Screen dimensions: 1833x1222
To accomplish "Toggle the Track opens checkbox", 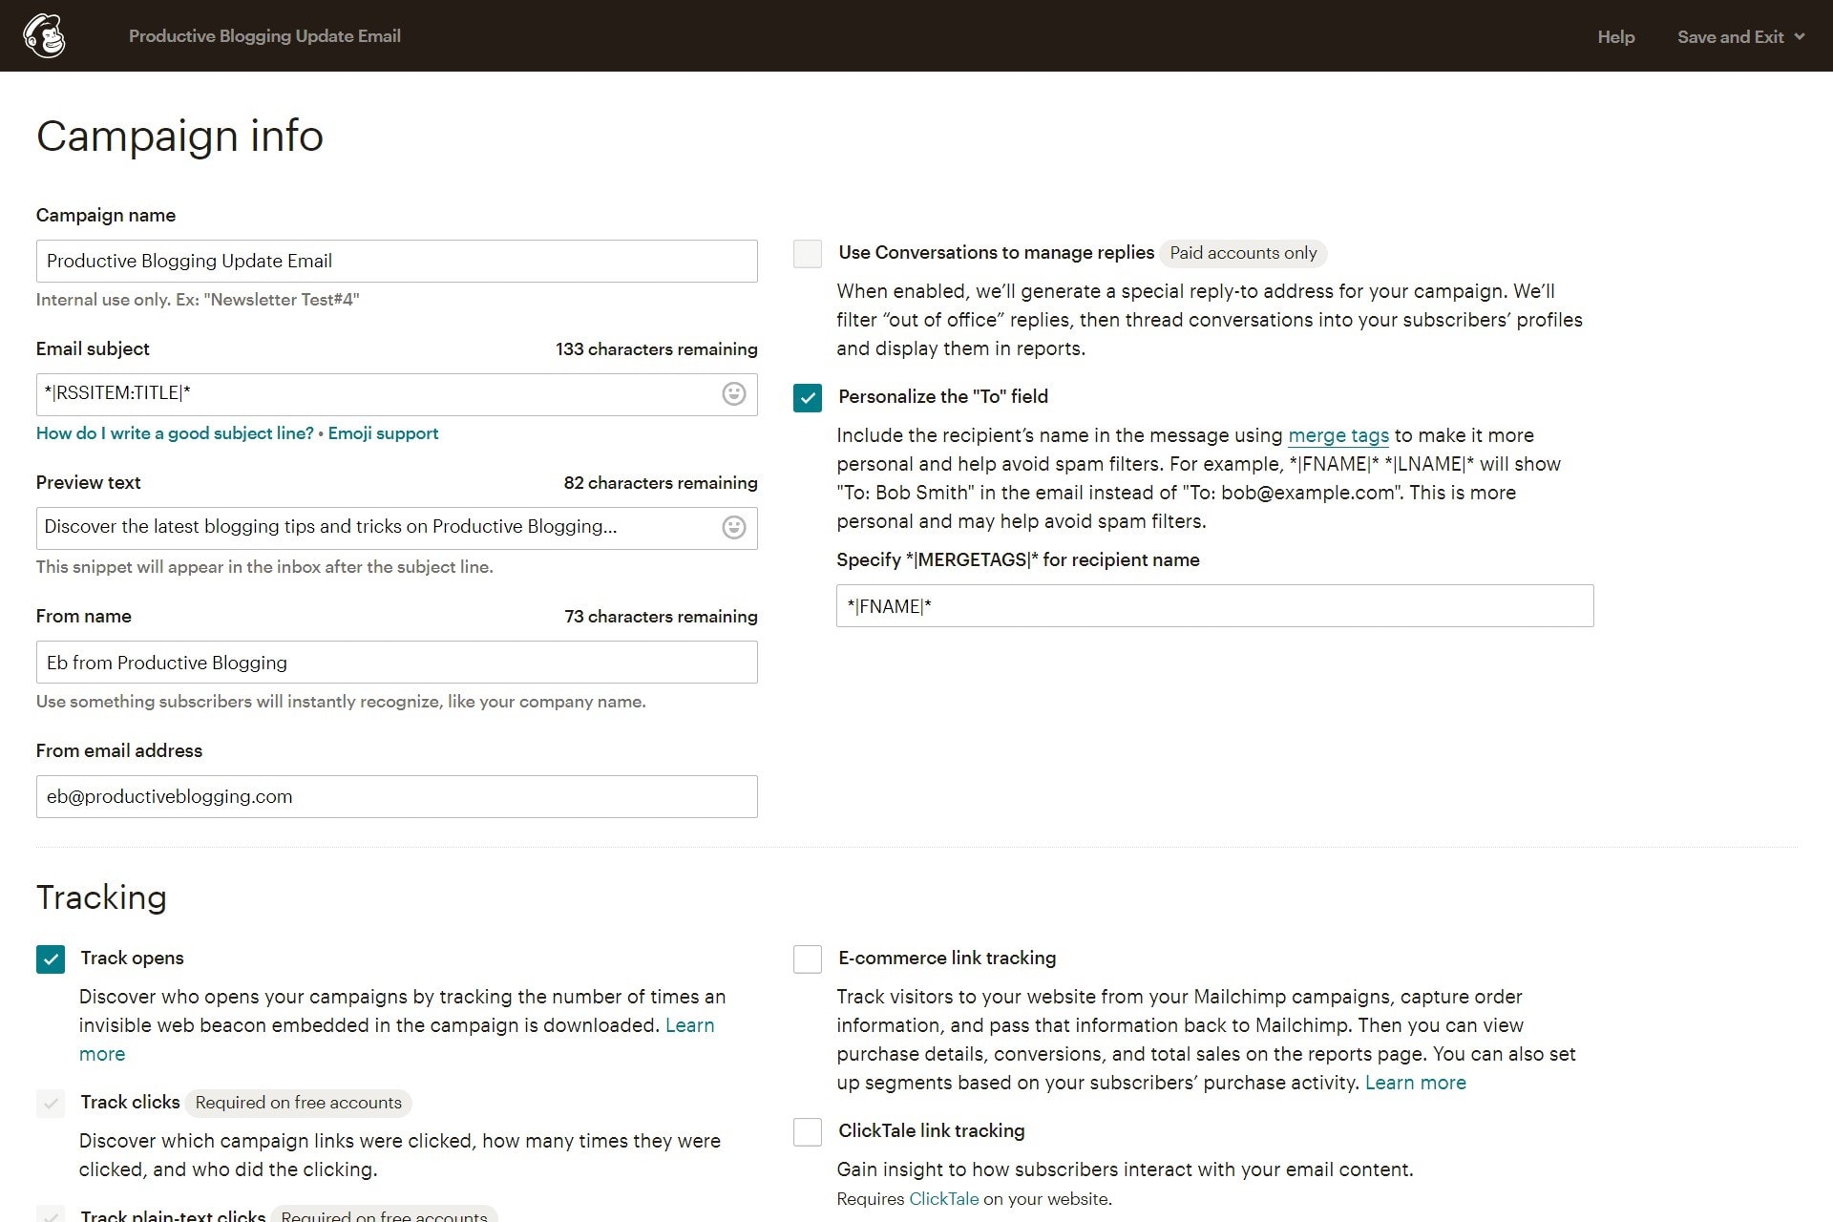I will (51, 958).
